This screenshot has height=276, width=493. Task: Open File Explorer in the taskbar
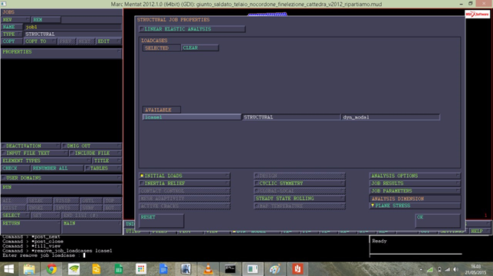pyautogui.click(x=29, y=269)
